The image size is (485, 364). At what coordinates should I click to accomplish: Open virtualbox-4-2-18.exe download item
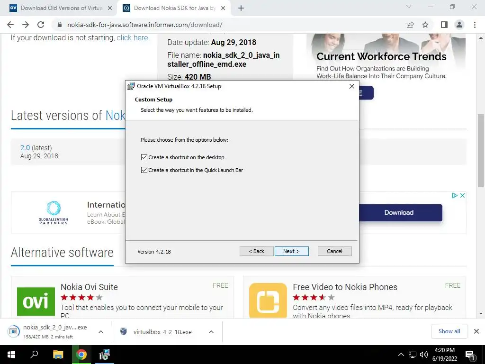[155, 332]
